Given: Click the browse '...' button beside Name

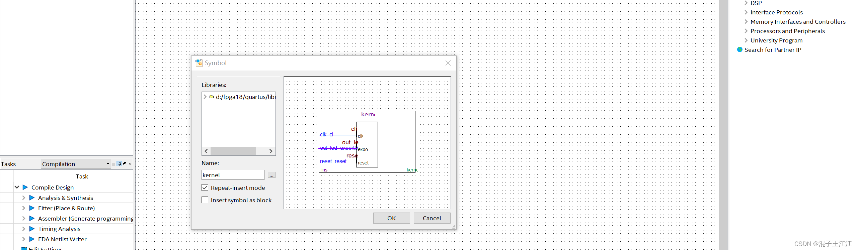Looking at the screenshot, I should coord(271,175).
